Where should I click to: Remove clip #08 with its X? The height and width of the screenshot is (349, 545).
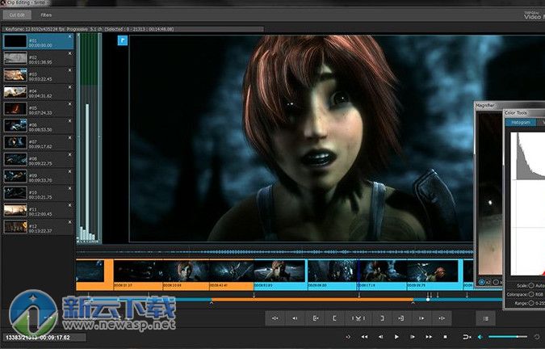click(x=70, y=154)
